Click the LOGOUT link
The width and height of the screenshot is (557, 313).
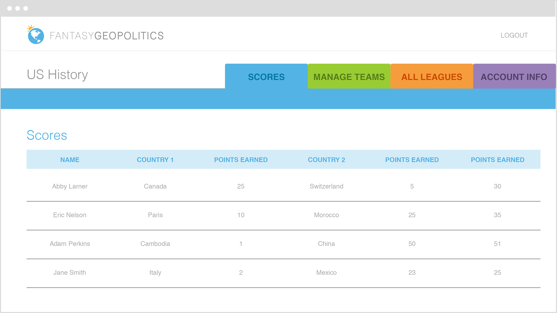(x=514, y=35)
